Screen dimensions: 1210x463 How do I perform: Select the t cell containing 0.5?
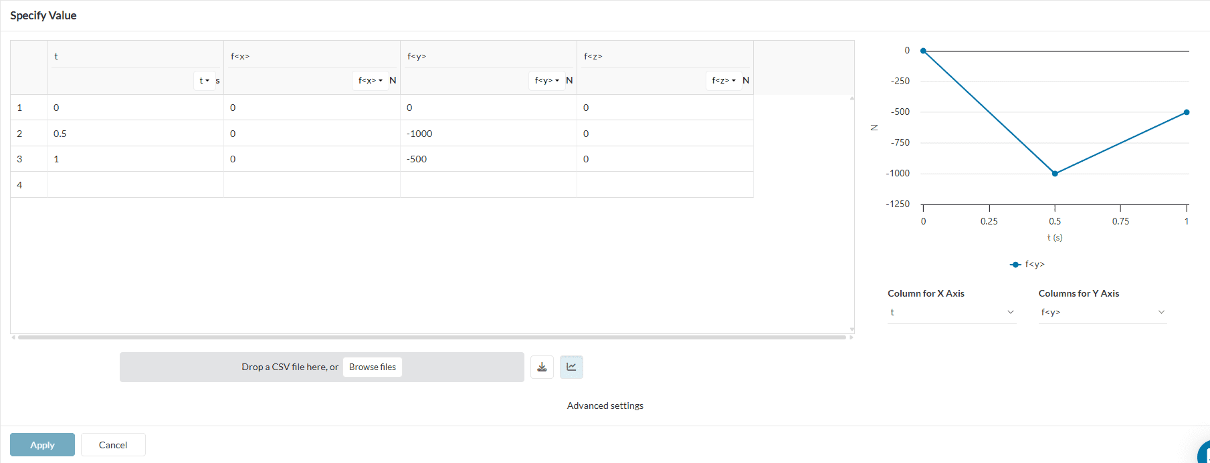point(134,134)
